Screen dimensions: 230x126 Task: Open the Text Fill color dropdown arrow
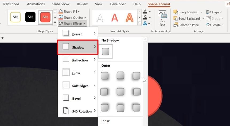tap(150, 11)
